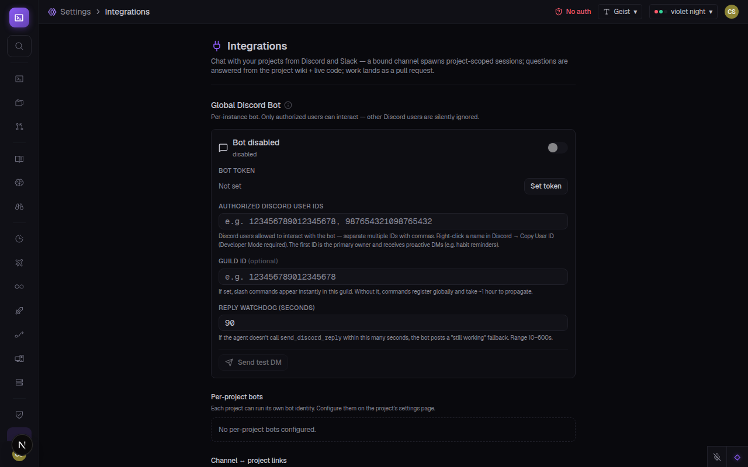This screenshot has height=467, width=748.
Task: Click the Set token button
Action: tap(546, 186)
